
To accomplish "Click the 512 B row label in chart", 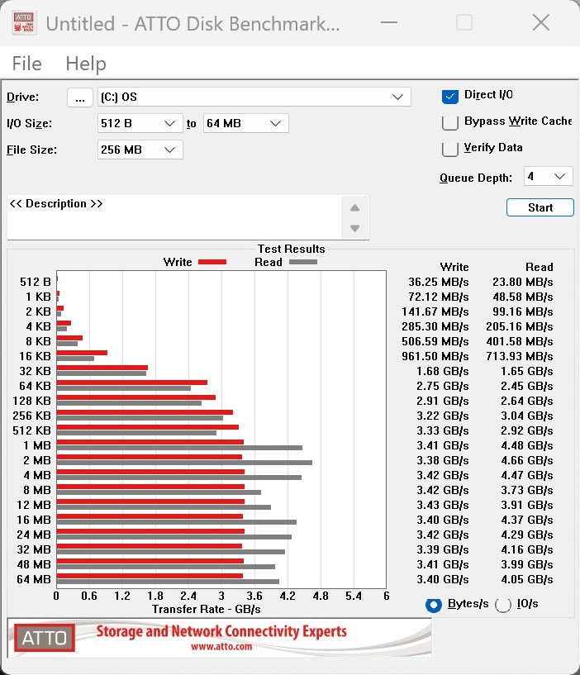I will [x=36, y=282].
